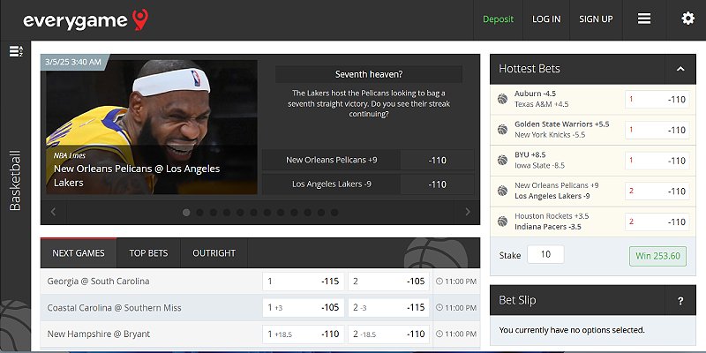Go to the previous carousel slide arrow
This screenshot has height=353, width=706.
(x=53, y=212)
